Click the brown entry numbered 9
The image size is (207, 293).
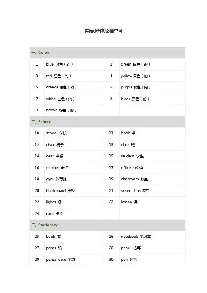coord(61,110)
